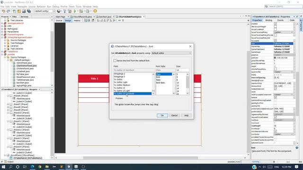Open the default config dropdown
Image resolution: width=303 pixels, height=170 pixels.
click(44, 11)
